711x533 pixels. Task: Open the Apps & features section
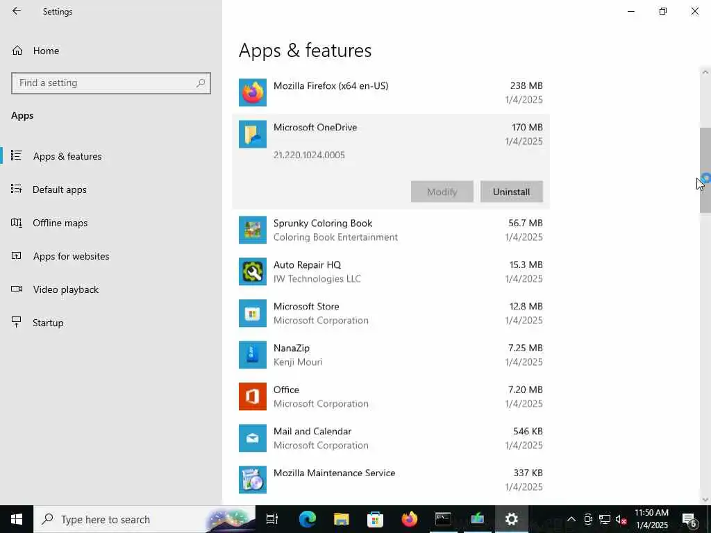(111, 156)
